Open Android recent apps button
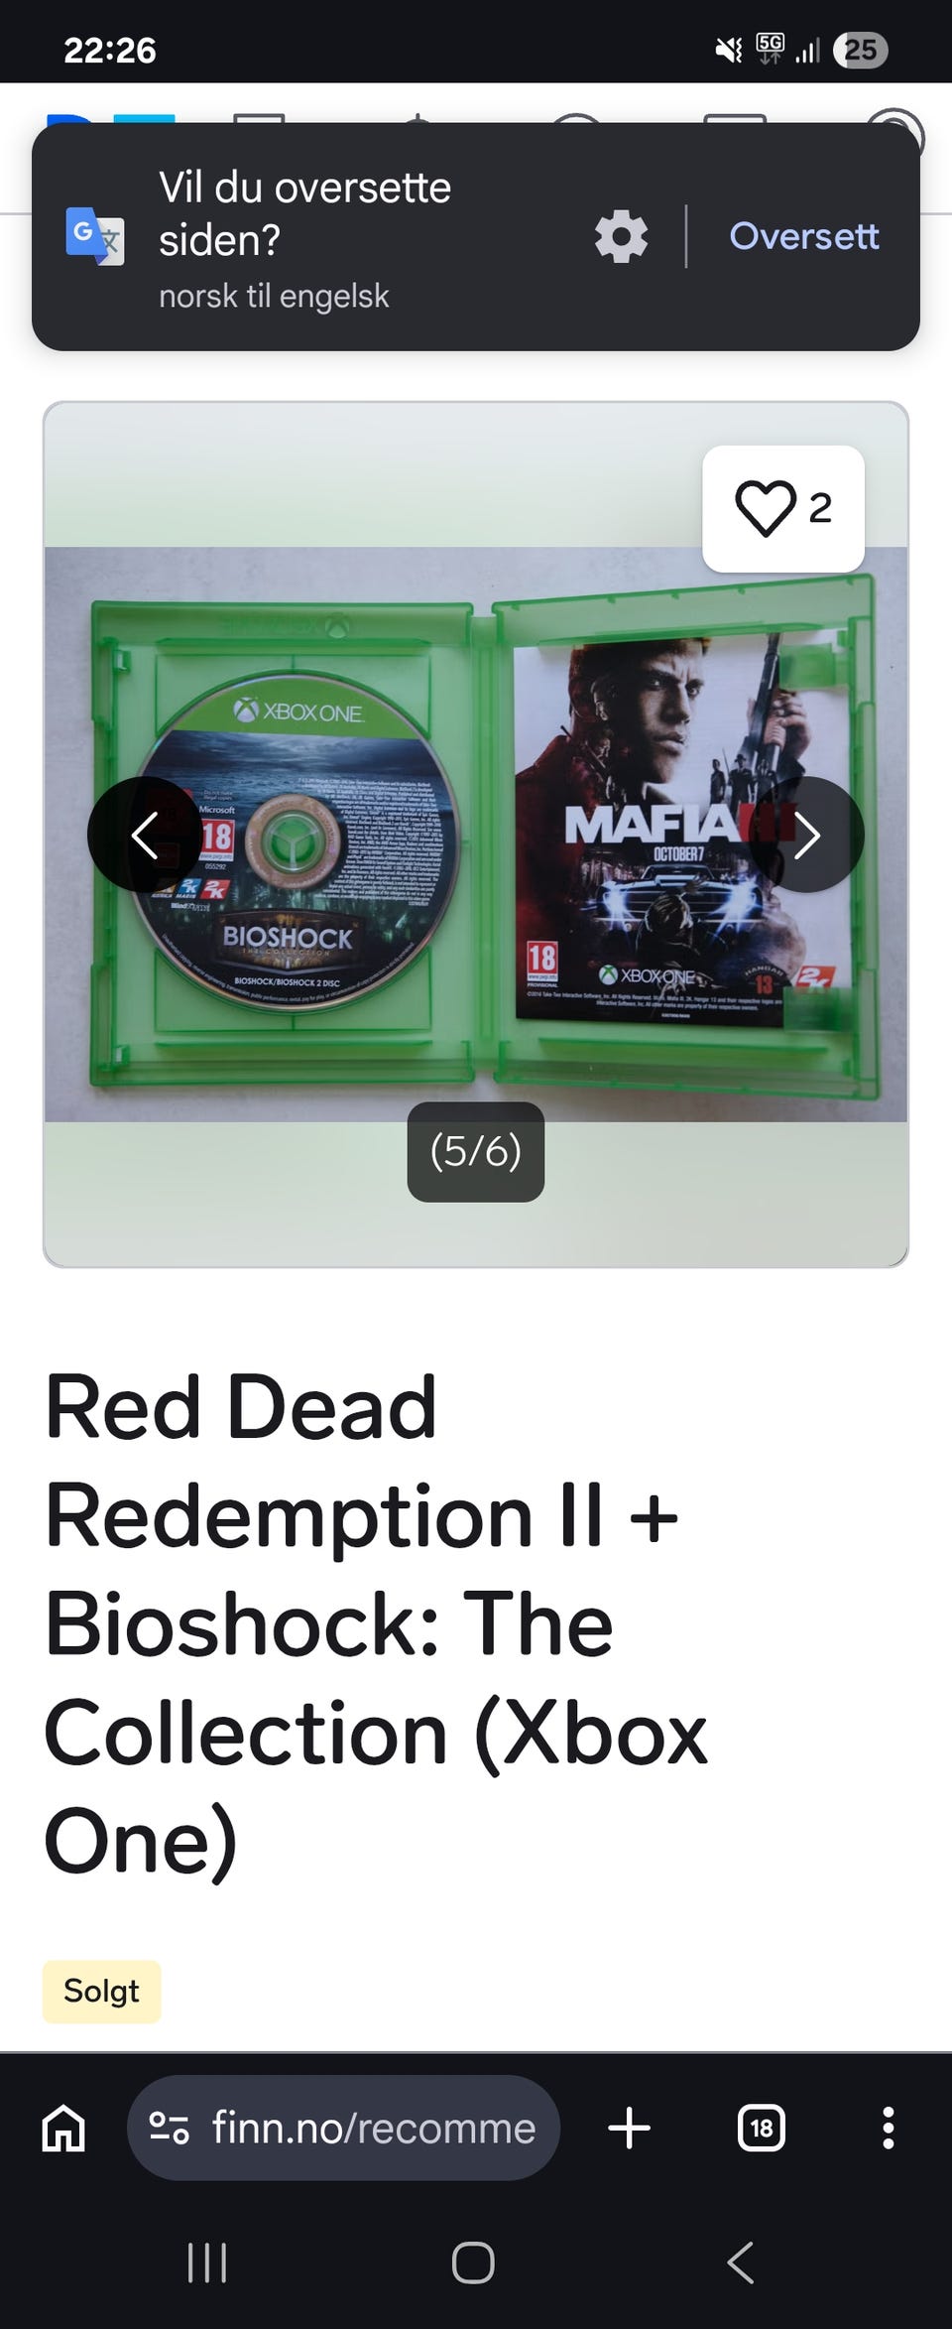952x2329 pixels. click(x=207, y=2264)
